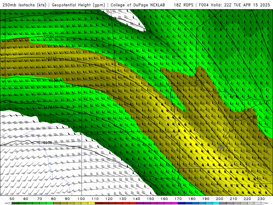Click the 10260 height contour label
The height and width of the screenshot is (205, 273).
pyautogui.click(x=49, y=37)
